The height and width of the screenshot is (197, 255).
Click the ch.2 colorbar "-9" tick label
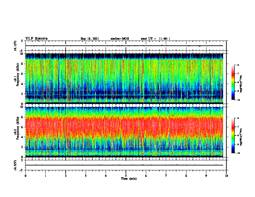coord(238,144)
